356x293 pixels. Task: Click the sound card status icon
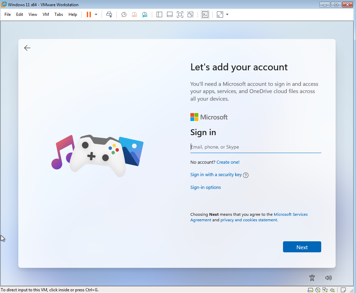pos(332,290)
